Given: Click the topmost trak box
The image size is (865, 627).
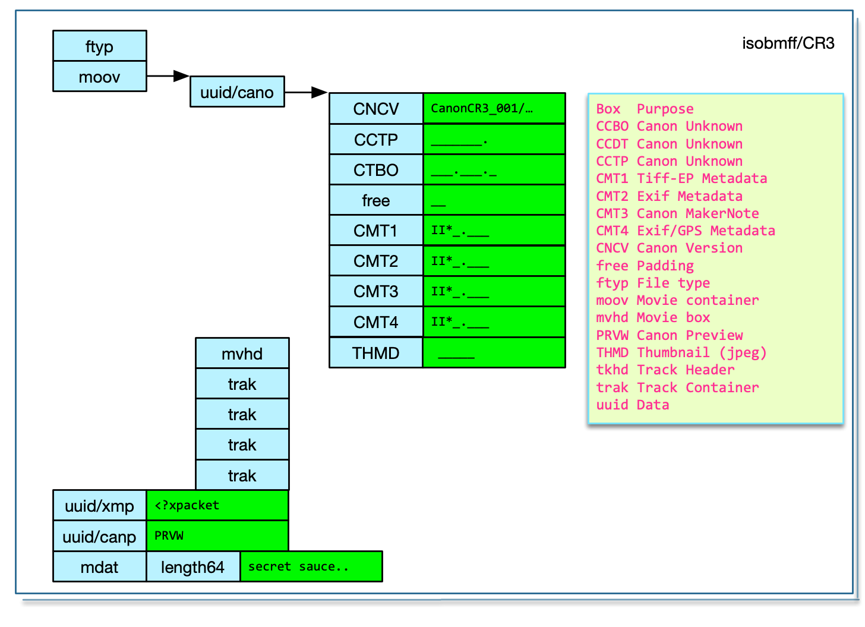Looking at the screenshot, I should point(242,384).
